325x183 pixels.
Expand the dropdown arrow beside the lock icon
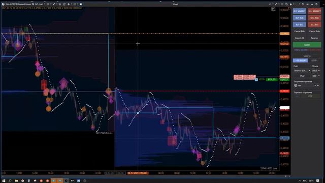294,4
